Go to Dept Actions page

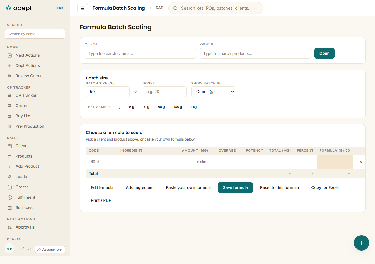tap(28, 66)
